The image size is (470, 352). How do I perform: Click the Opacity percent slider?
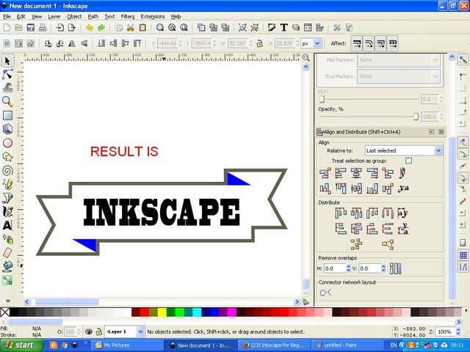click(x=369, y=117)
